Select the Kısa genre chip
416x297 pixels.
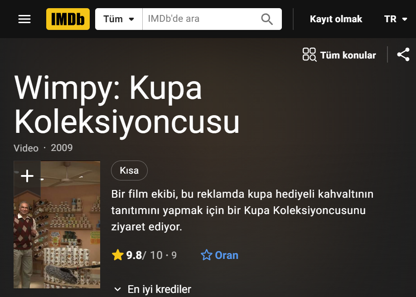pyautogui.click(x=129, y=170)
